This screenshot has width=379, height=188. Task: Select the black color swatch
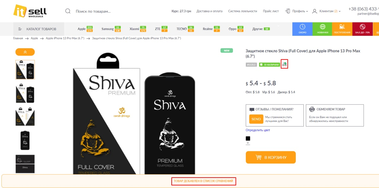click(248, 139)
